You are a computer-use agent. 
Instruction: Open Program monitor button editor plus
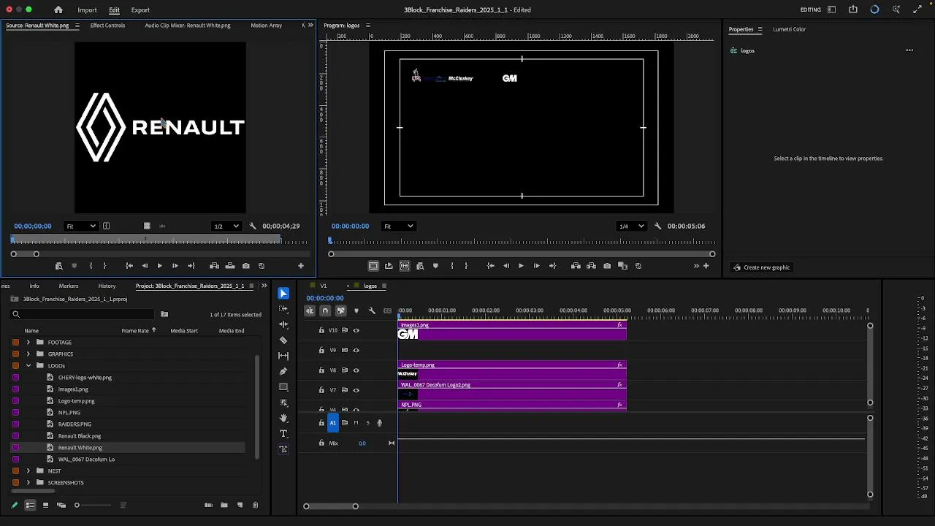[706, 266]
